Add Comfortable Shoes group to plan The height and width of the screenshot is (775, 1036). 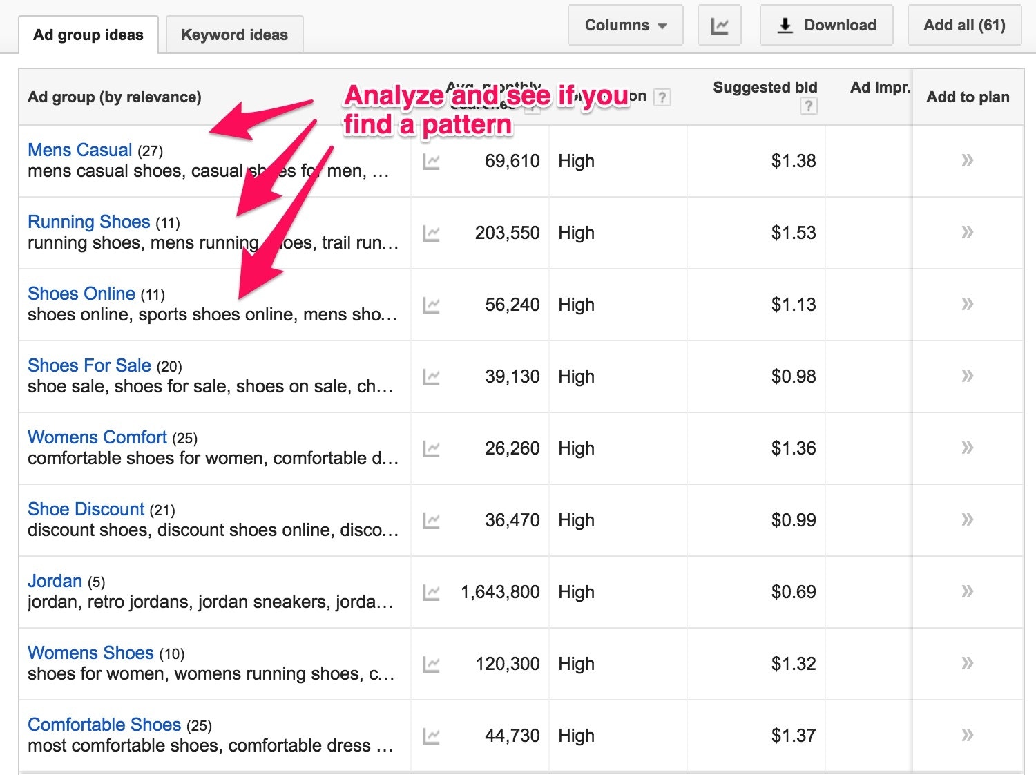[967, 736]
